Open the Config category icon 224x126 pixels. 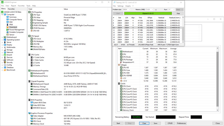[x=5, y=65]
